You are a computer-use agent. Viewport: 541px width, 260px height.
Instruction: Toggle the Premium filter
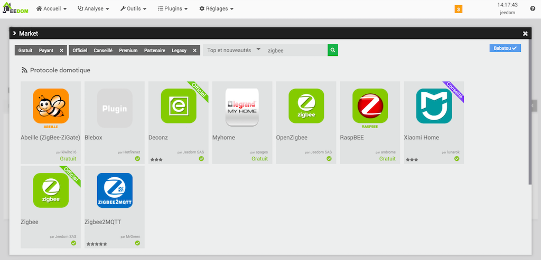tap(128, 50)
